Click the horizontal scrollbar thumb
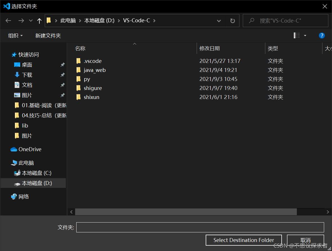The image size is (332, 251). pos(186,212)
